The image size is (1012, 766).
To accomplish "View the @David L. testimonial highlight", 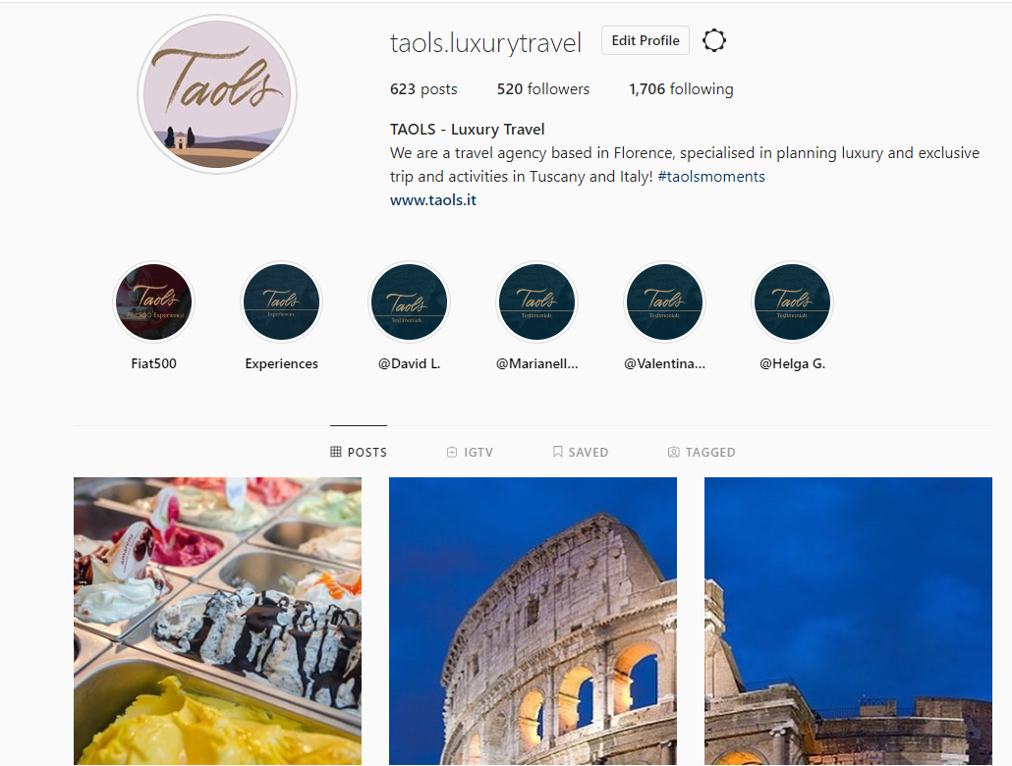I will tap(409, 302).
